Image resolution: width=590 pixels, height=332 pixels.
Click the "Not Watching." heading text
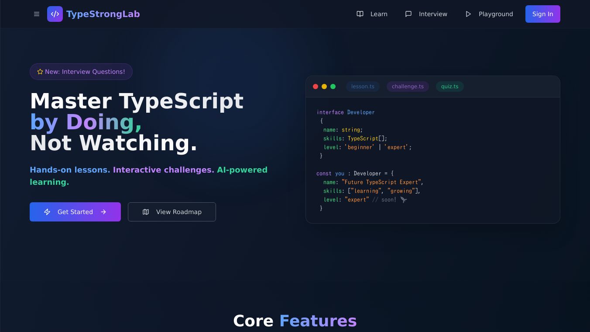pos(113,143)
